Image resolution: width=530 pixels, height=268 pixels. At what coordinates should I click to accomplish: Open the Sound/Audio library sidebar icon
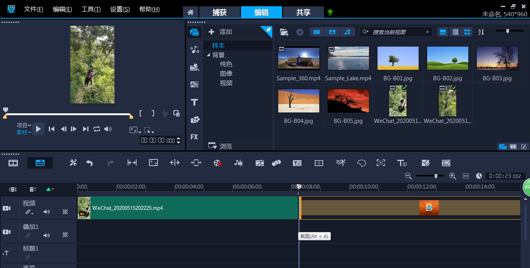[194, 50]
